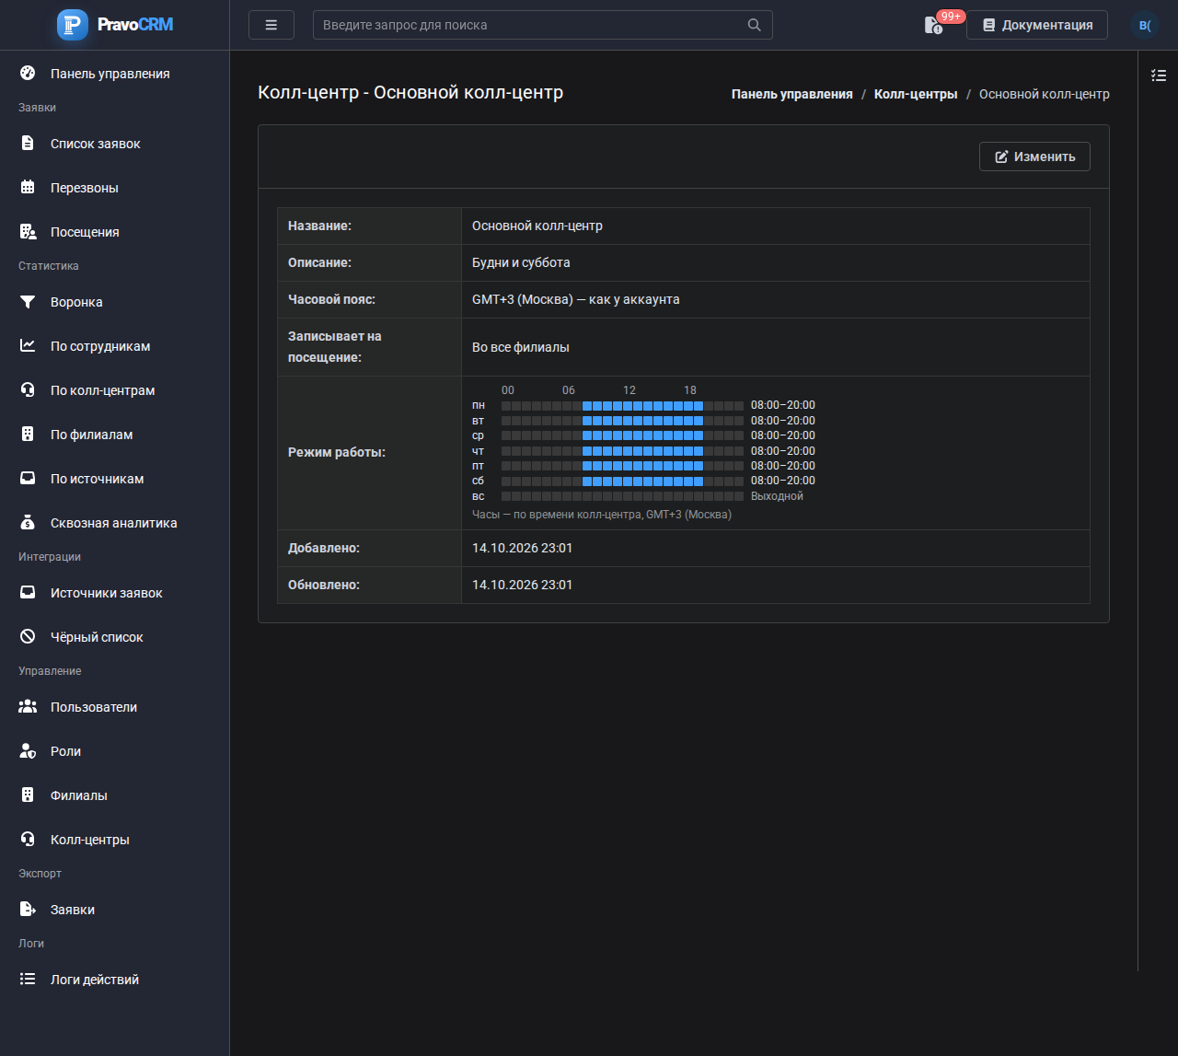This screenshot has height=1056, width=1178.
Task: Toggle the sidebar with hamburger button
Action: tap(271, 25)
